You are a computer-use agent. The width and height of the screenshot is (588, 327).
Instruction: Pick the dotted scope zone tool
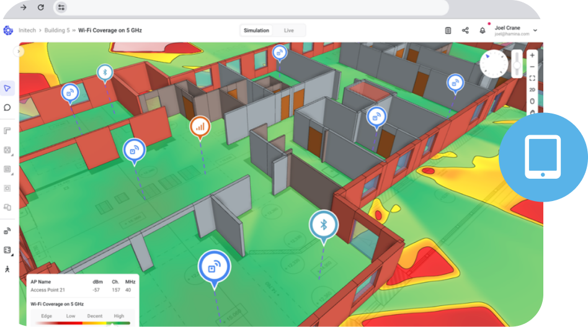7,188
